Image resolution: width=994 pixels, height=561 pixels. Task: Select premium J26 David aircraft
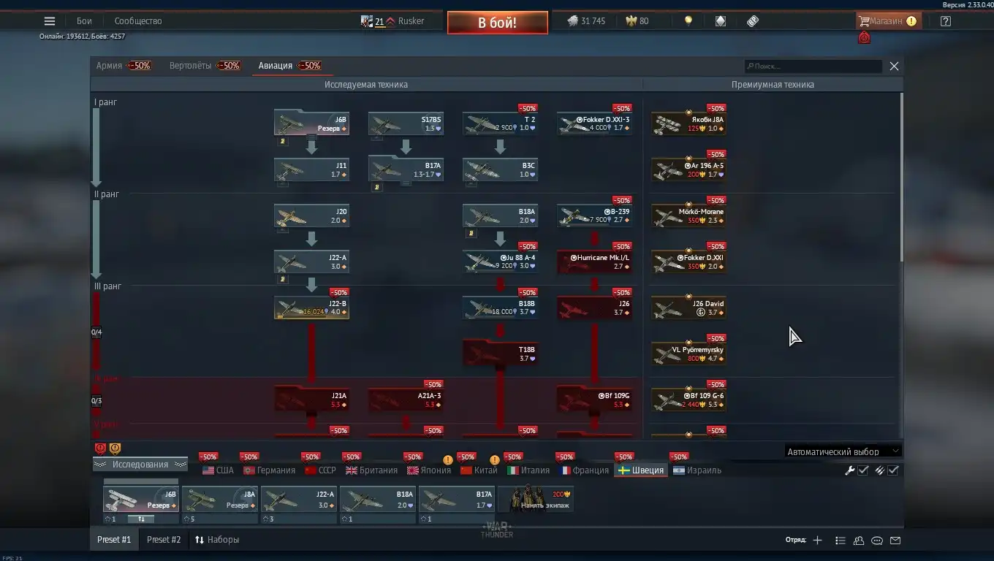(688, 308)
